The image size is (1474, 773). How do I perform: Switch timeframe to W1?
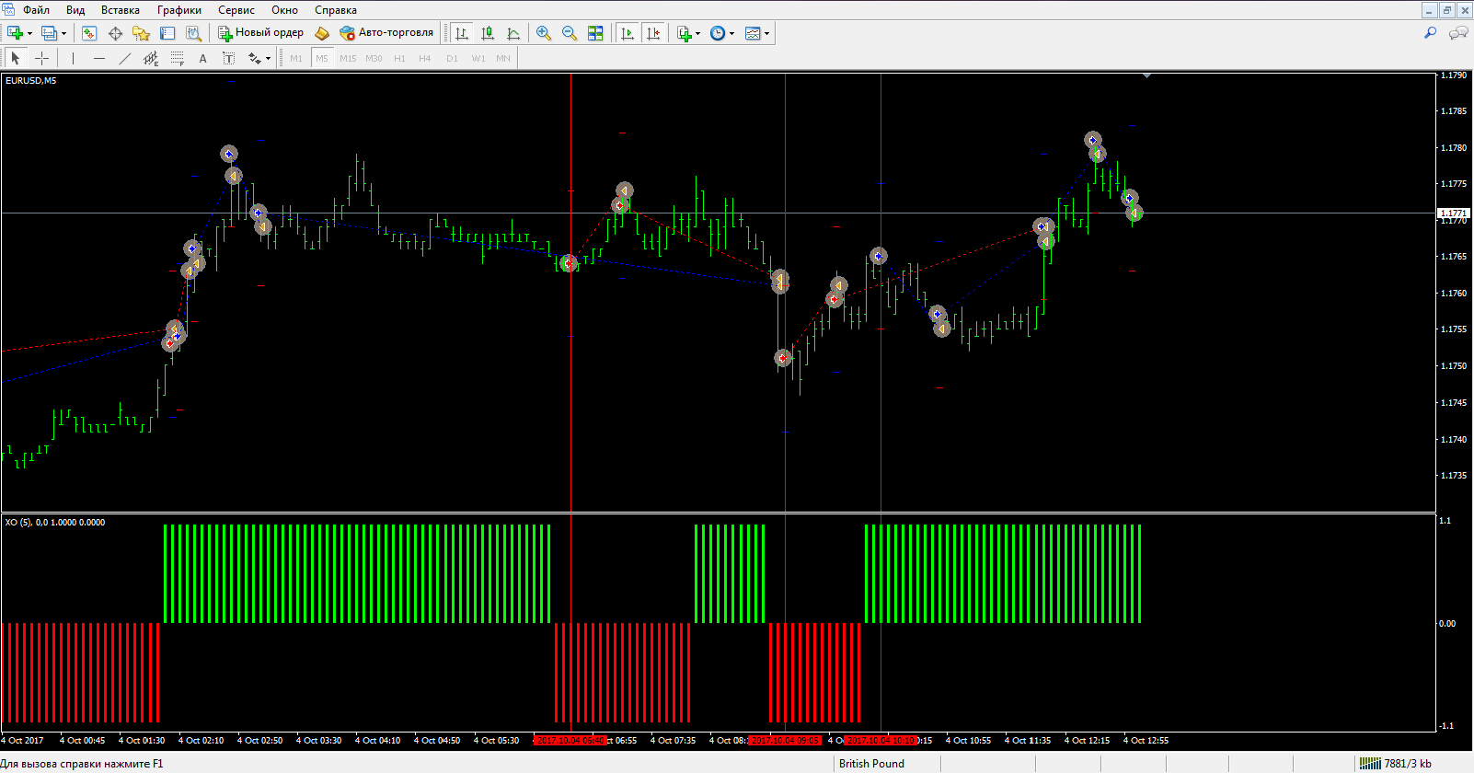pyautogui.click(x=478, y=58)
